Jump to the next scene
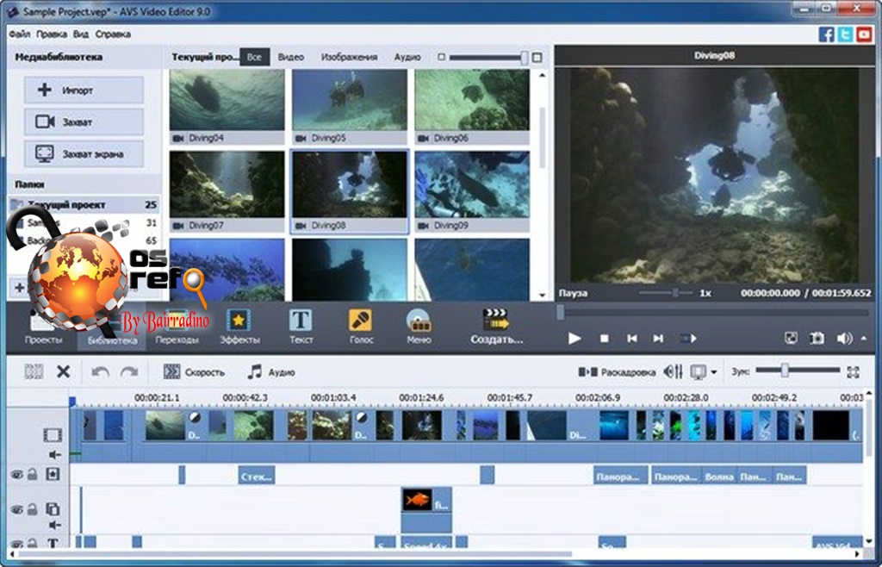The image size is (882, 567). (688, 338)
